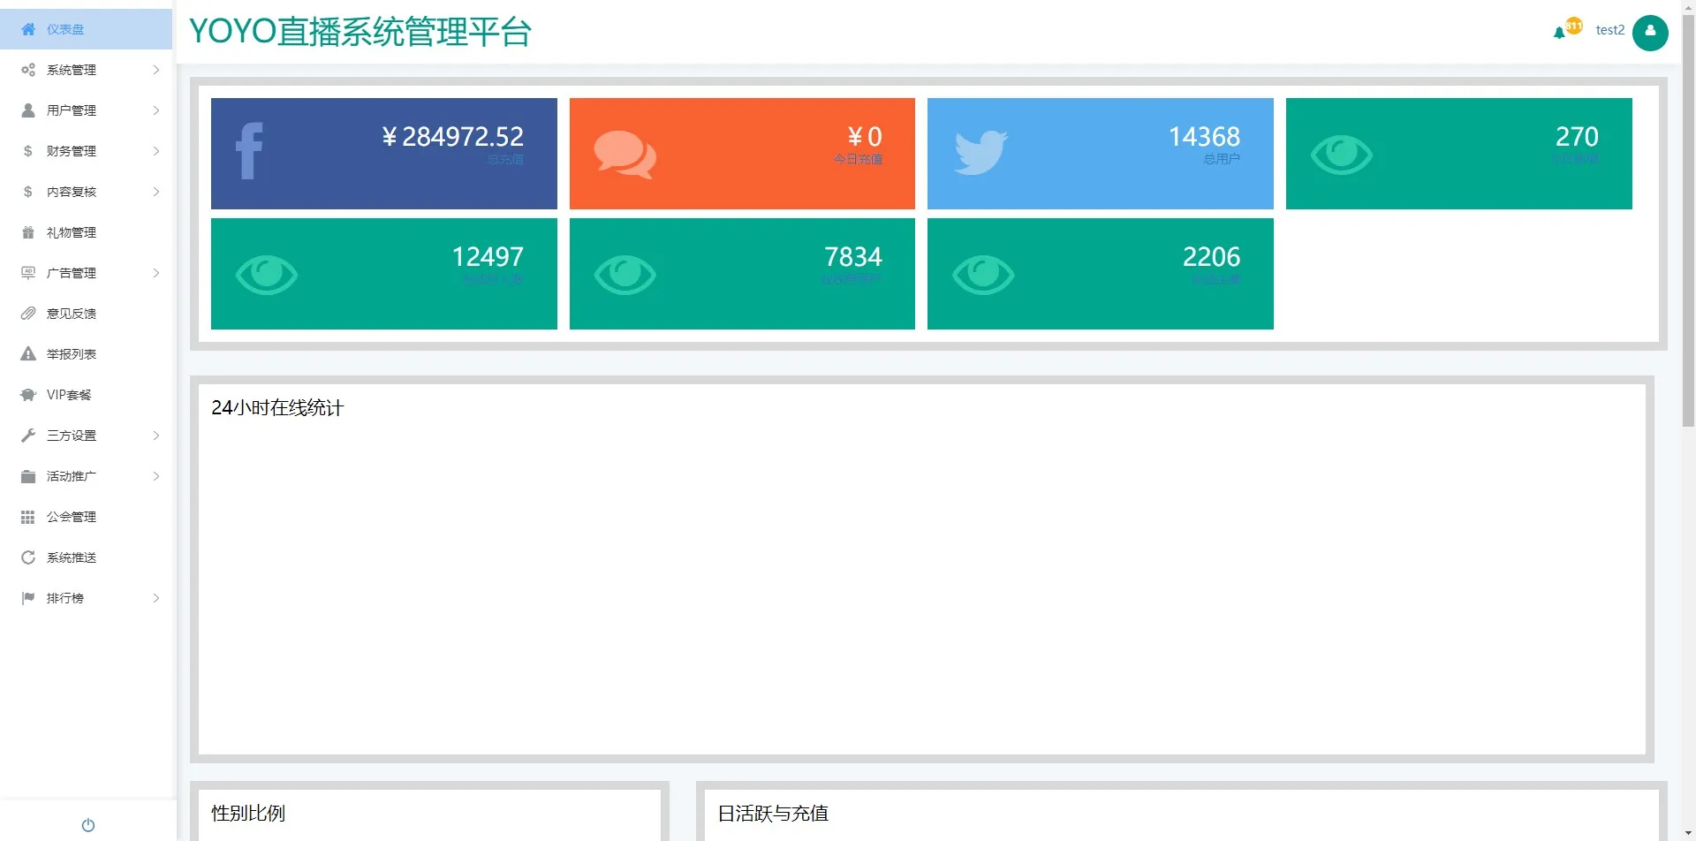Expand the 排行榜 chevron
This screenshot has height=841, width=1696.
click(156, 598)
